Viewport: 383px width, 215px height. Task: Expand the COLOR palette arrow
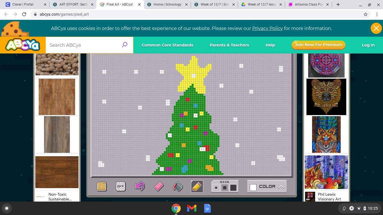click(x=281, y=187)
